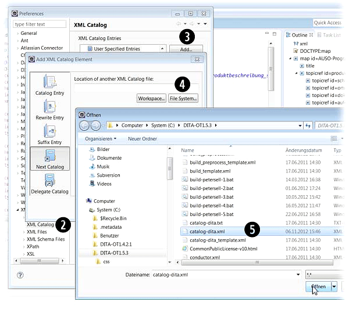Viewport: 349px width, 309px height.
Task: Open the Öffnen button dropdown arrow
Action: click(x=334, y=286)
